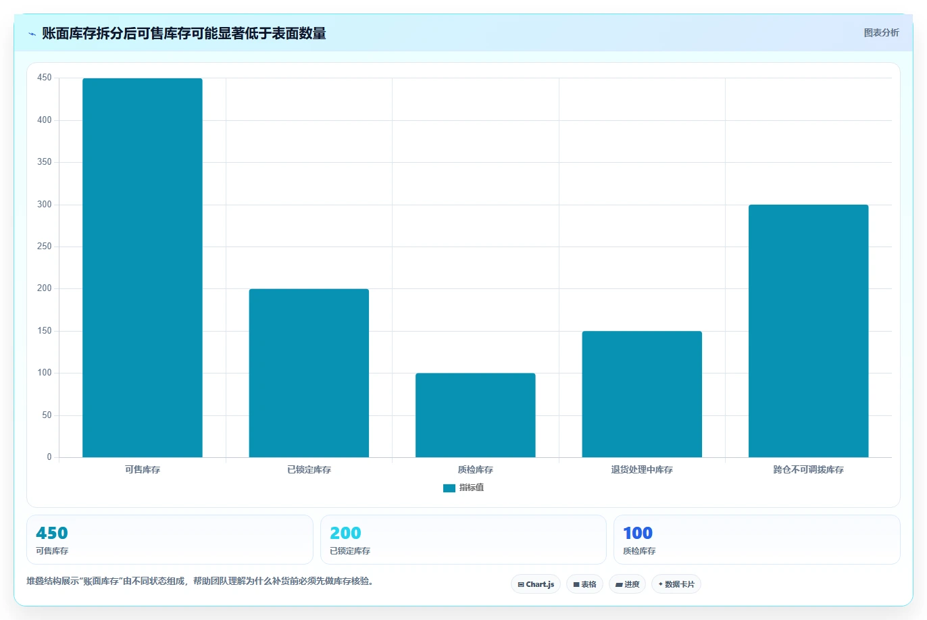Toggle the 指标值 legend item
The width and height of the screenshot is (927, 620).
(464, 488)
